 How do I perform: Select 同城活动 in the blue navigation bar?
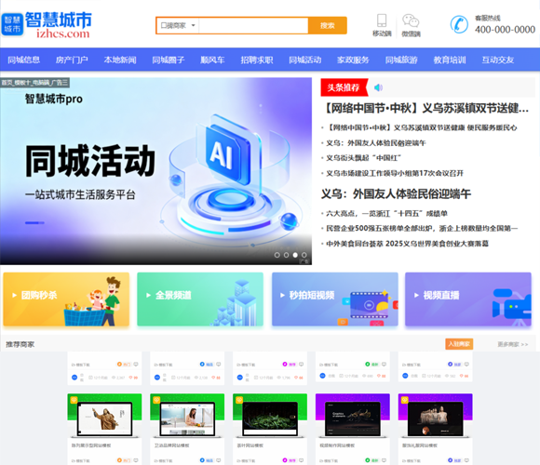point(305,60)
